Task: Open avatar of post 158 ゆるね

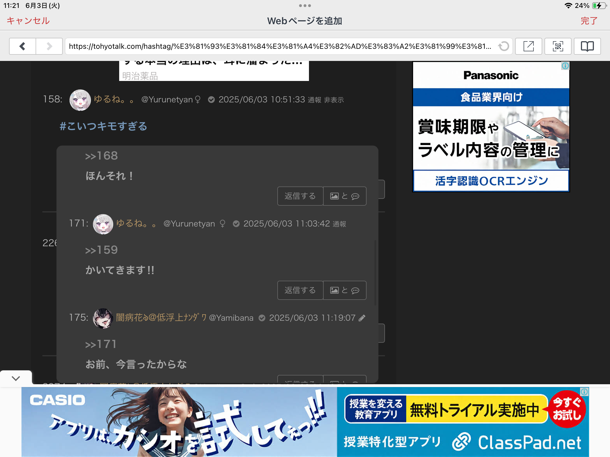Action: click(80, 100)
